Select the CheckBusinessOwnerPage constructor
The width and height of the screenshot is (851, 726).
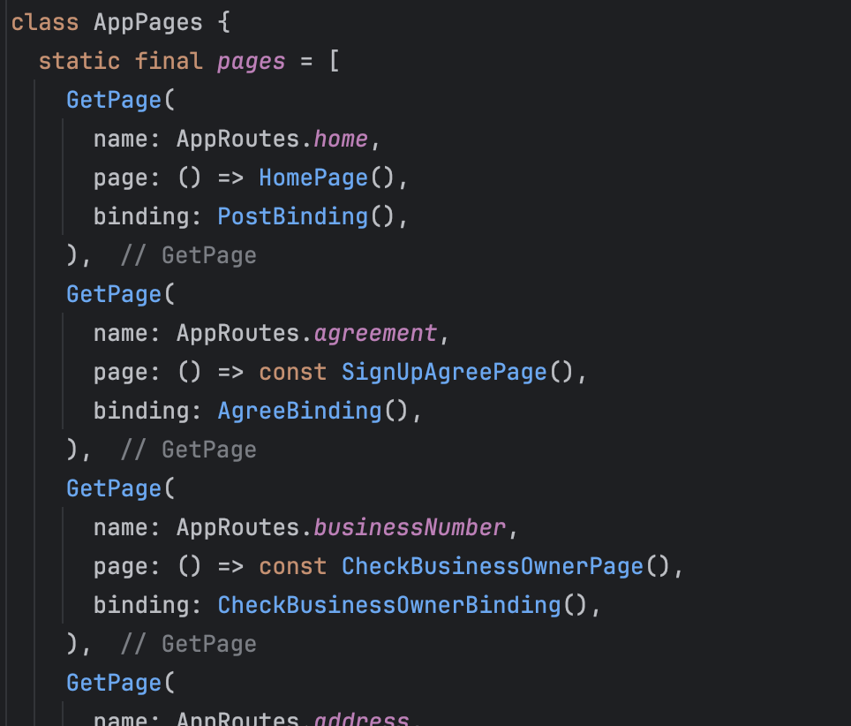(x=493, y=567)
